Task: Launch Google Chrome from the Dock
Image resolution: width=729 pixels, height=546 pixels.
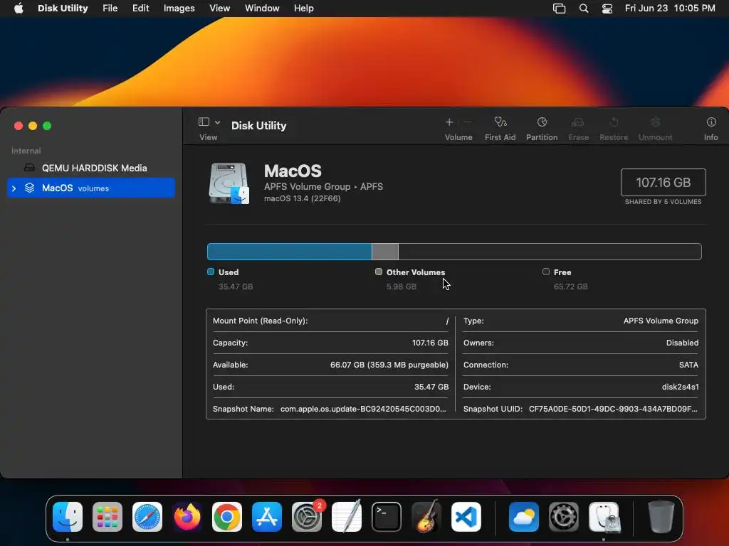Action: pos(227,517)
